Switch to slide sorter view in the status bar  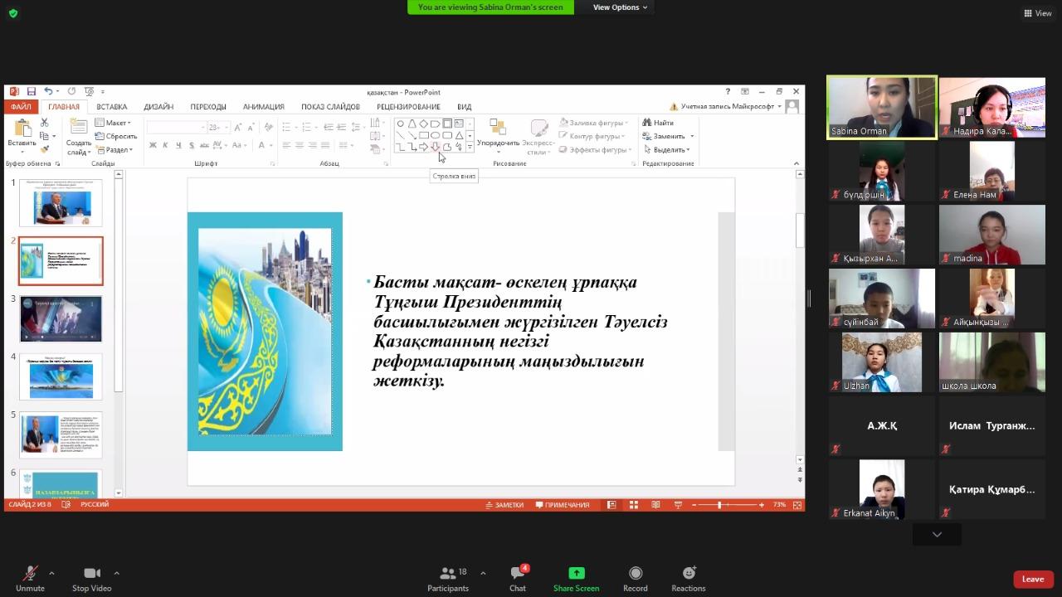coord(634,505)
